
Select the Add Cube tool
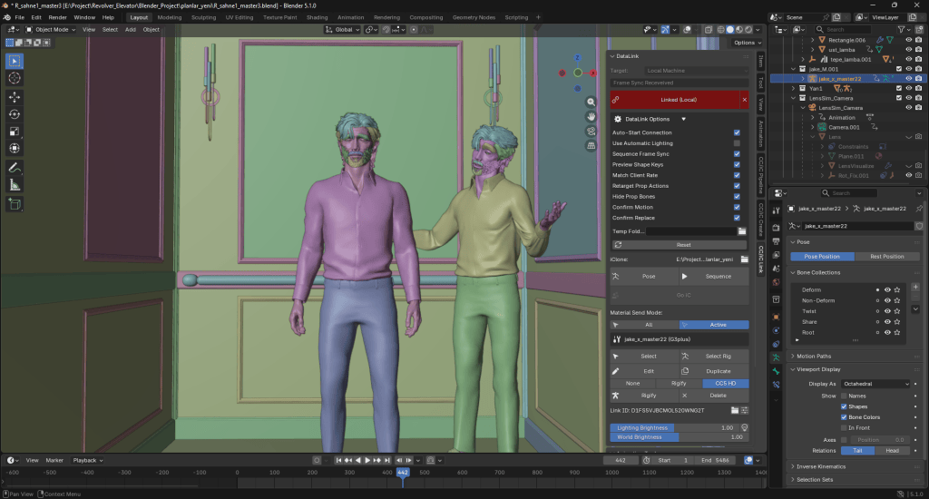pos(15,204)
